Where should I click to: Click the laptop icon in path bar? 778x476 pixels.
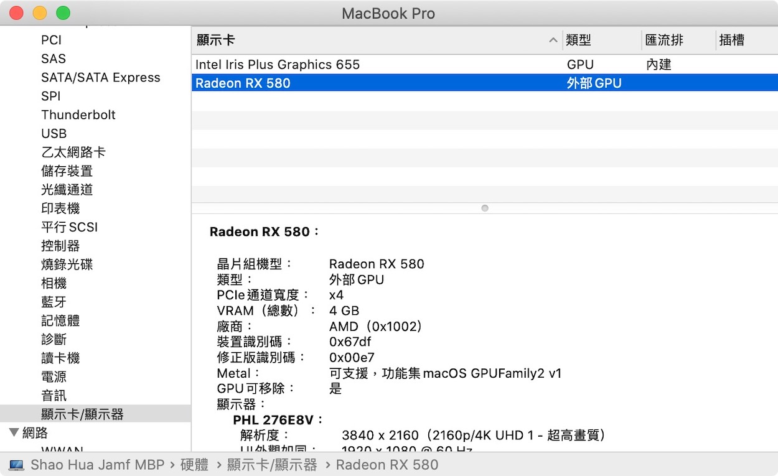tap(17, 465)
